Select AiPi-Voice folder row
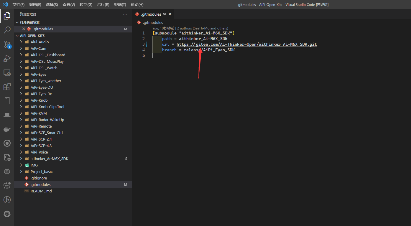The width and height of the screenshot is (411, 226). [x=73, y=152]
